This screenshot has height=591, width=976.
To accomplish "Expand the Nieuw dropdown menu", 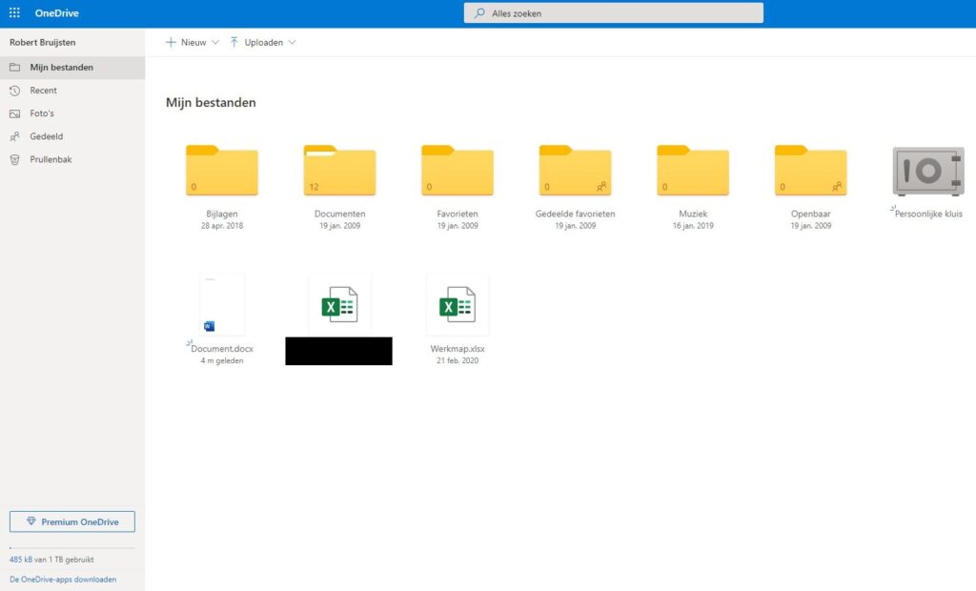I will [193, 42].
